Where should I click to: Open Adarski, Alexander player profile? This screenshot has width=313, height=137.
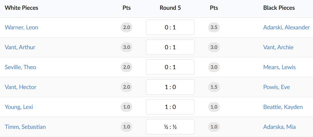pos(286,27)
